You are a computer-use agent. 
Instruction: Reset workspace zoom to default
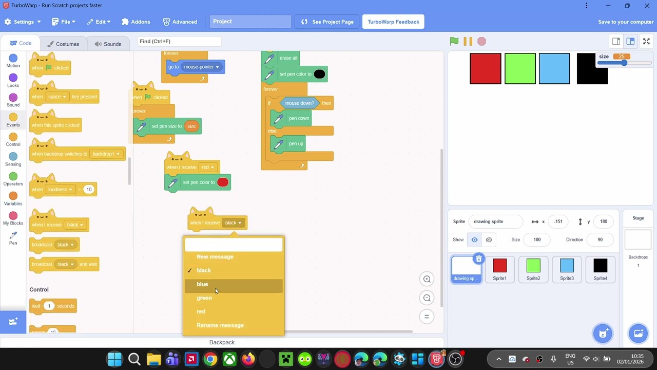point(427,317)
